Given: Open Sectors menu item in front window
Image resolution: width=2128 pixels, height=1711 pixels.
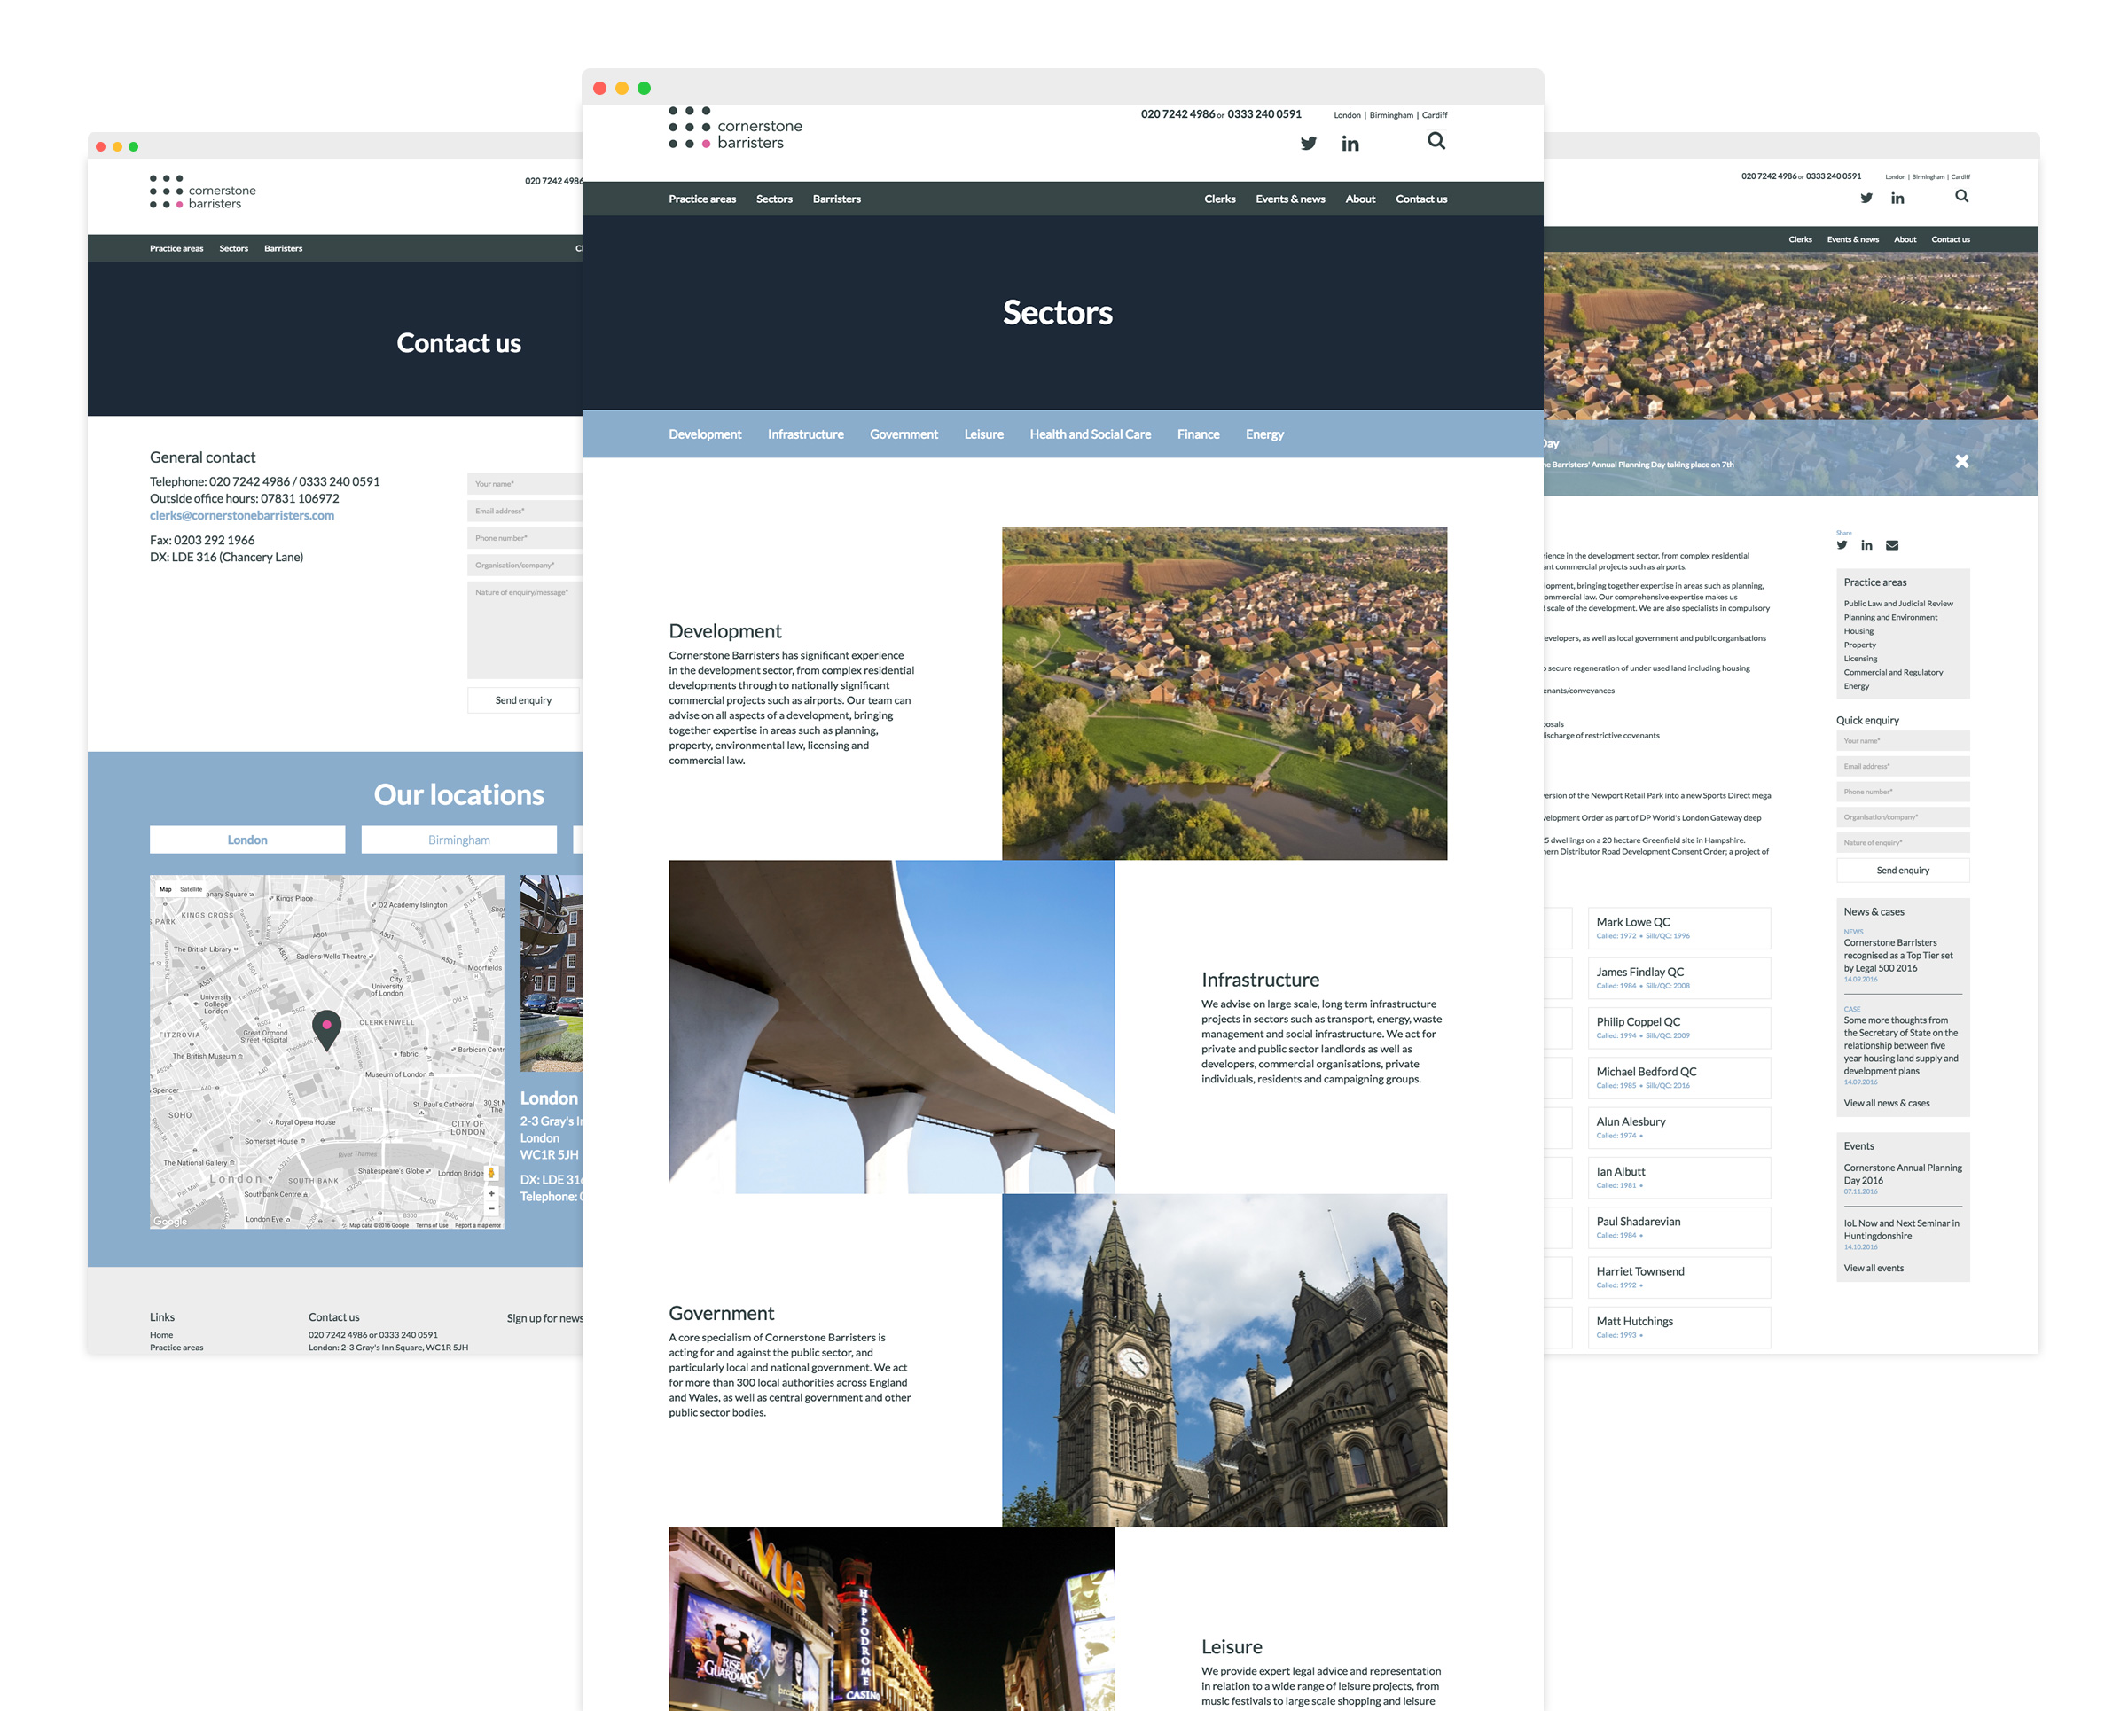Looking at the screenshot, I should [774, 199].
